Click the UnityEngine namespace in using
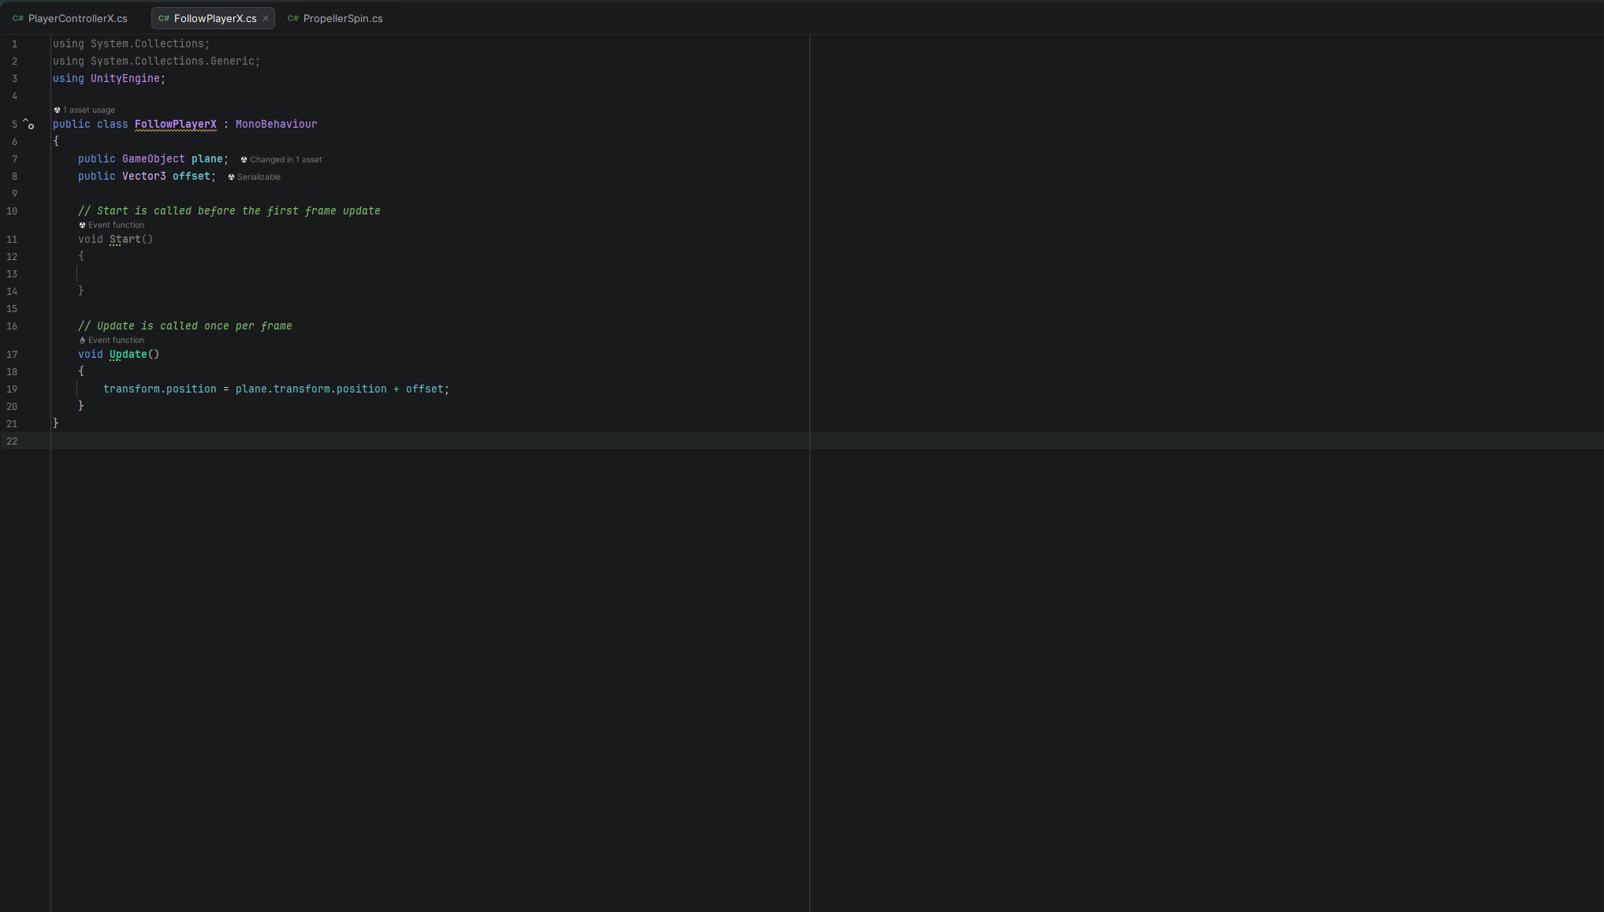 125,78
